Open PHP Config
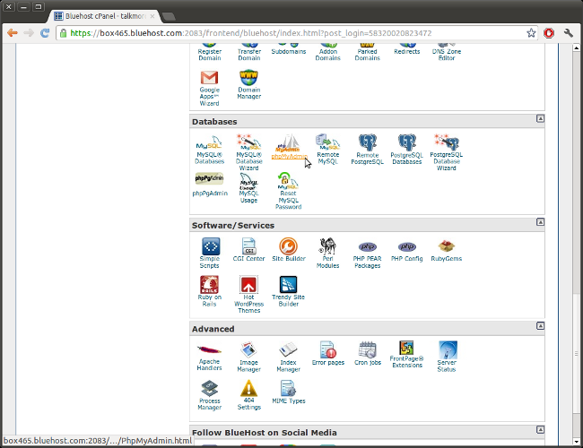 (x=407, y=252)
